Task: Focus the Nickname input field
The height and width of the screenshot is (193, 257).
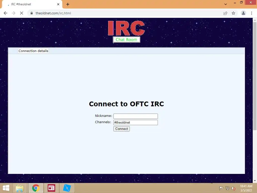Action: tap(136, 116)
